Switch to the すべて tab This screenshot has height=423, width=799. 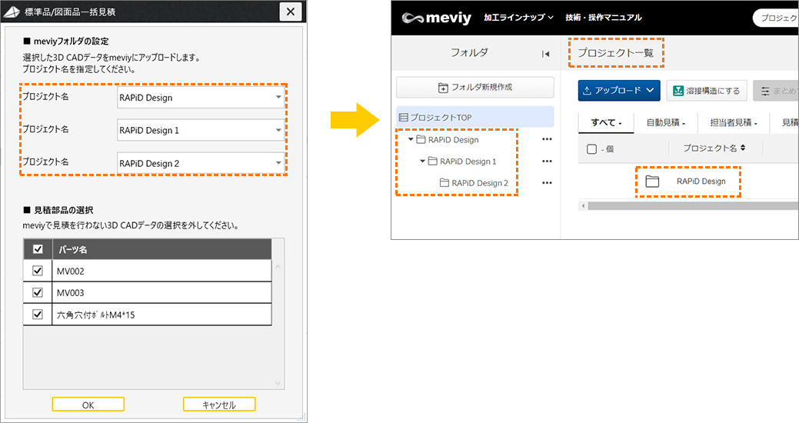coord(606,122)
